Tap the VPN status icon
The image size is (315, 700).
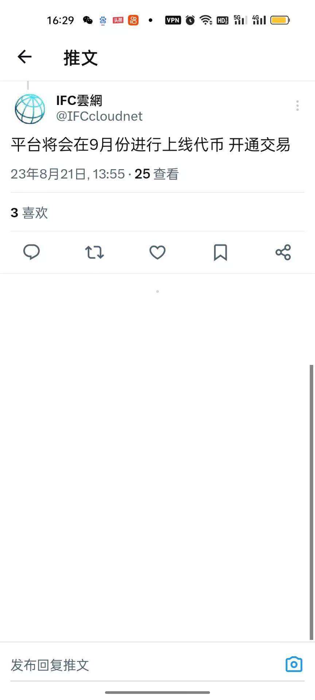pos(173,20)
